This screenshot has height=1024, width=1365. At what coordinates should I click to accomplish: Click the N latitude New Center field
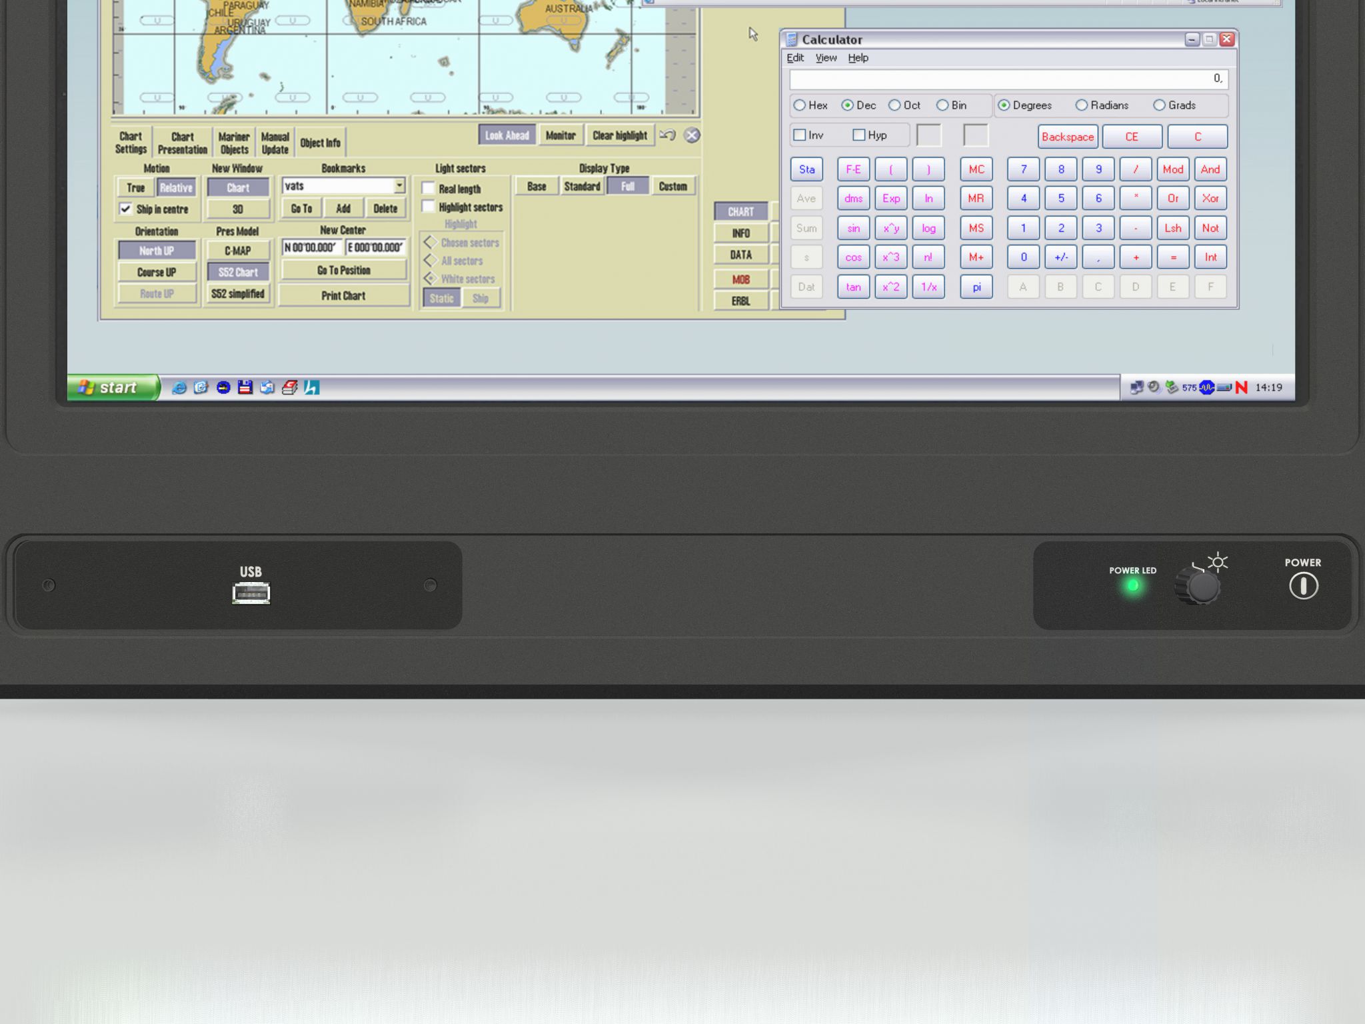click(311, 247)
